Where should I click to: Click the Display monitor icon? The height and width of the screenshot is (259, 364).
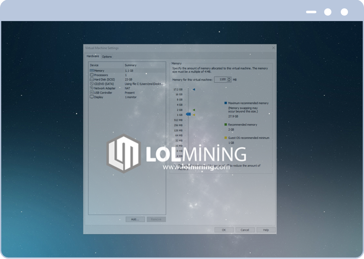pyautogui.click(x=92, y=97)
